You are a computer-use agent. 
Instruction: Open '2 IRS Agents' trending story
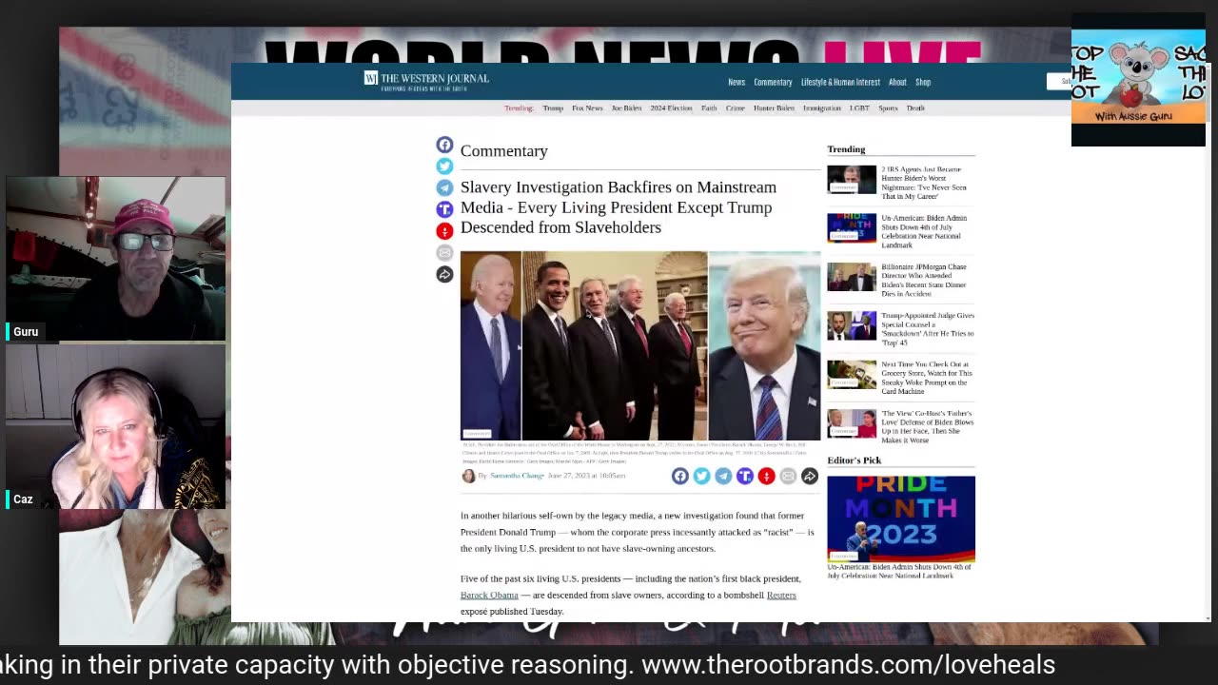pyautogui.click(x=924, y=183)
